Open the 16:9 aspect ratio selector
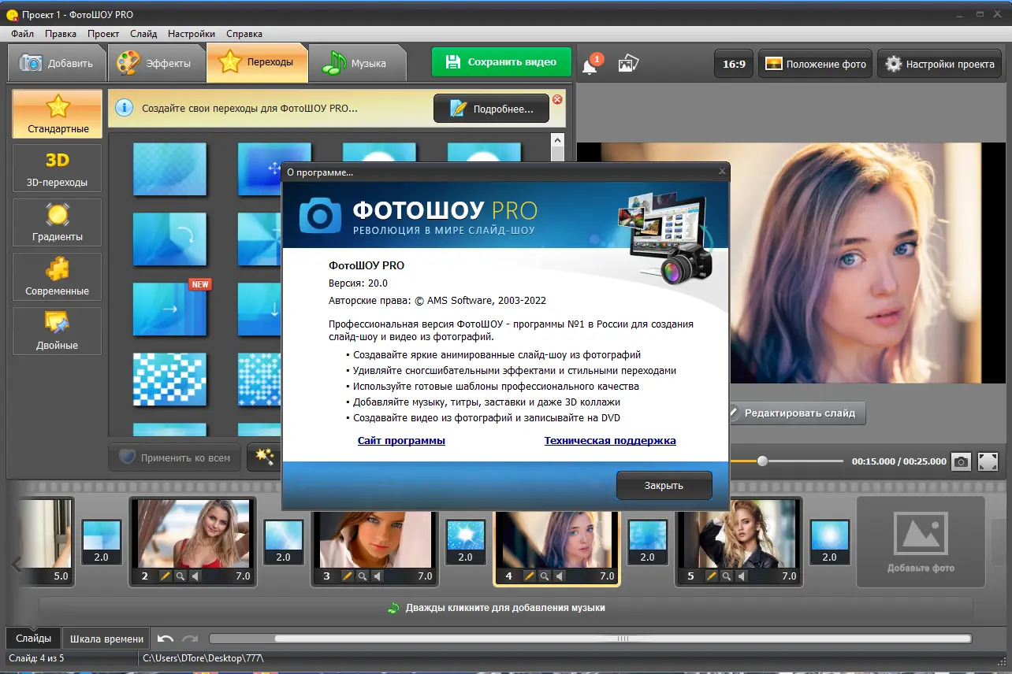 coord(734,65)
